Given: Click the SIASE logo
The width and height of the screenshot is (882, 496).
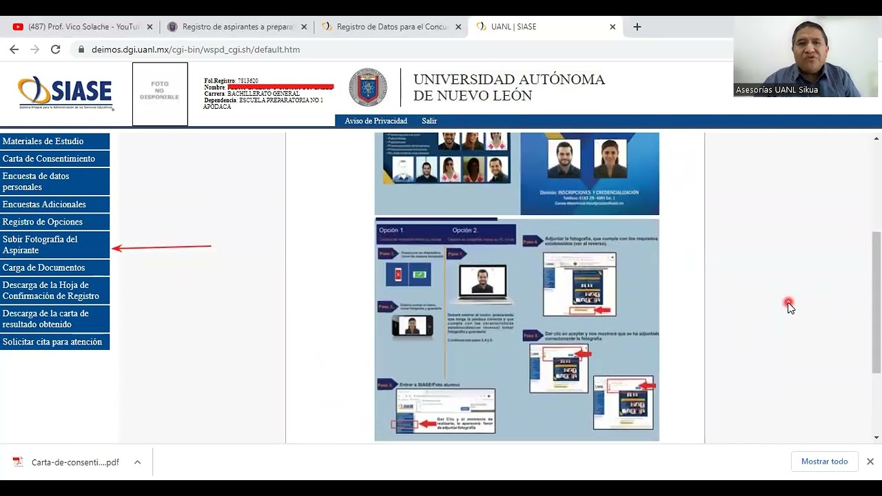Looking at the screenshot, I should (65, 92).
